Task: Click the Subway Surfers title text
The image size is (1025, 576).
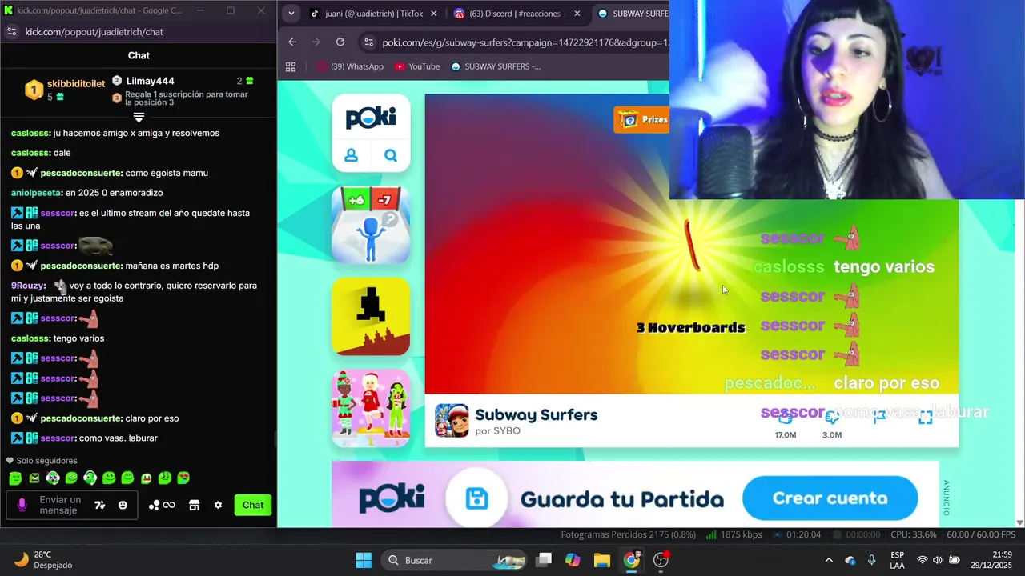Action: 537,414
